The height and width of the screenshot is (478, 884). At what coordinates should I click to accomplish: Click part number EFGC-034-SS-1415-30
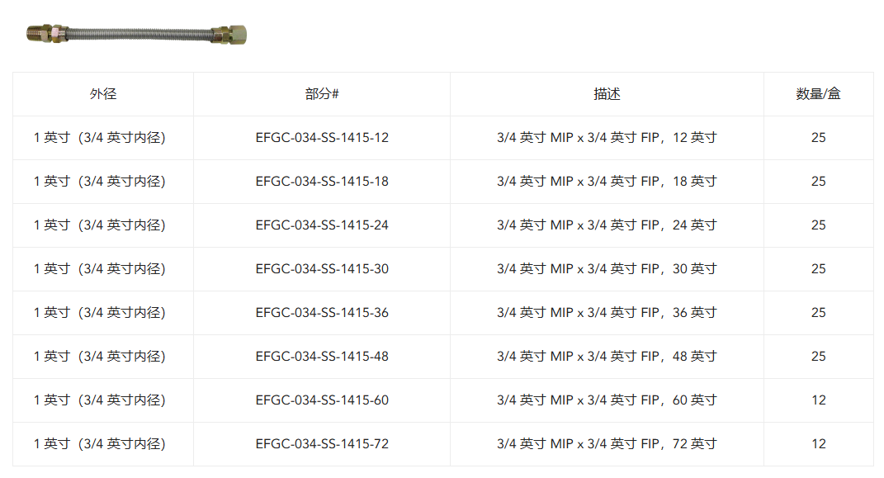[x=322, y=269]
